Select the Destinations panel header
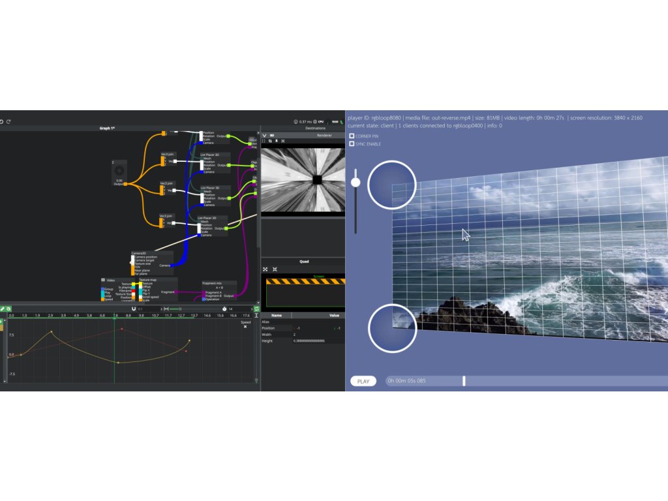The height and width of the screenshot is (501, 668). 315,129
